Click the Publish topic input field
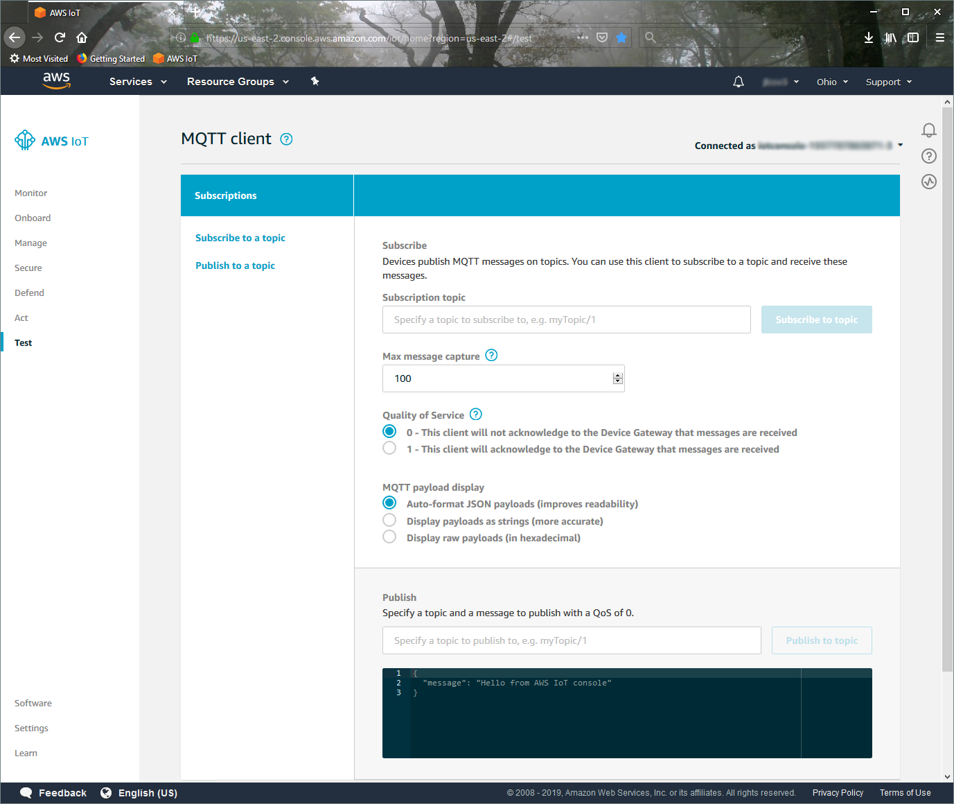The image size is (954, 804). coord(572,640)
